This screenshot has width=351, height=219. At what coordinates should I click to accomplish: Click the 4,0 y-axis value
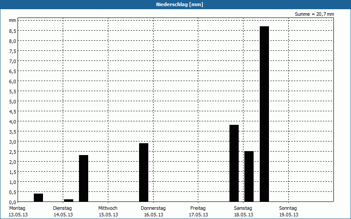tap(13, 122)
